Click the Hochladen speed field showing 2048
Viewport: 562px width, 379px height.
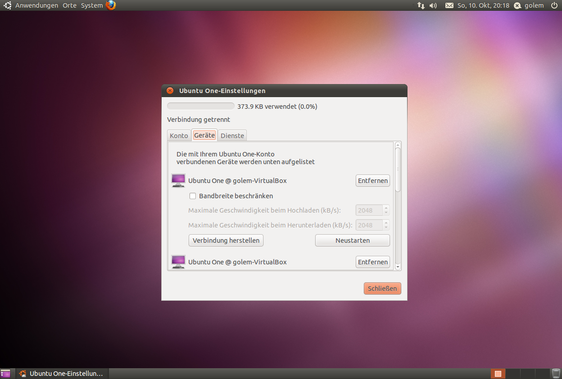click(x=369, y=210)
